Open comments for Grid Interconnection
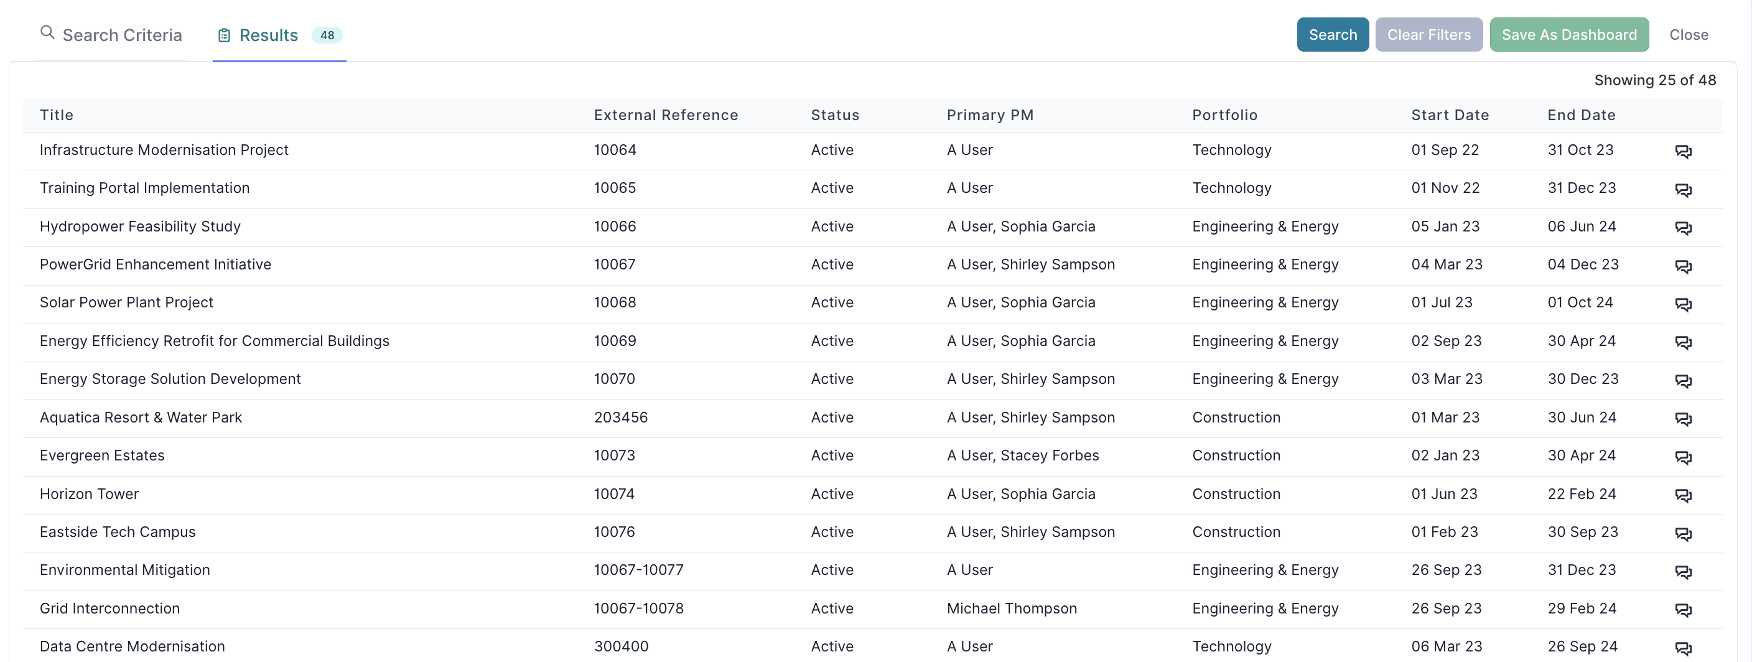 (1682, 610)
